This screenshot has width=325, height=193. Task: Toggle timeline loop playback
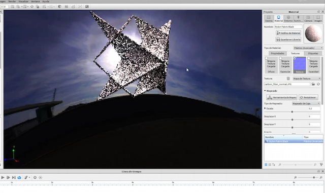point(19,177)
